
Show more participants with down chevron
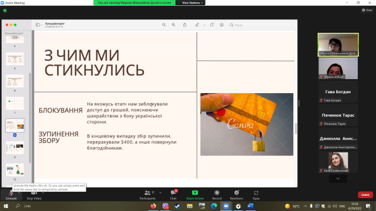click(338, 178)
